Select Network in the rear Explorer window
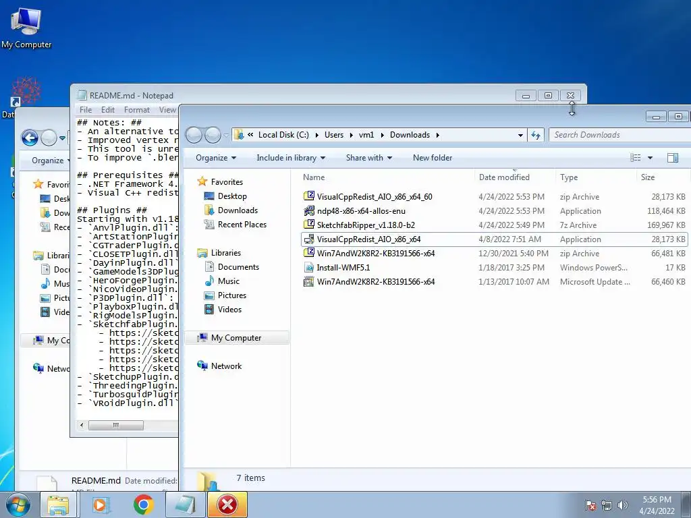 pyautogui.click(x=51, y=368)
